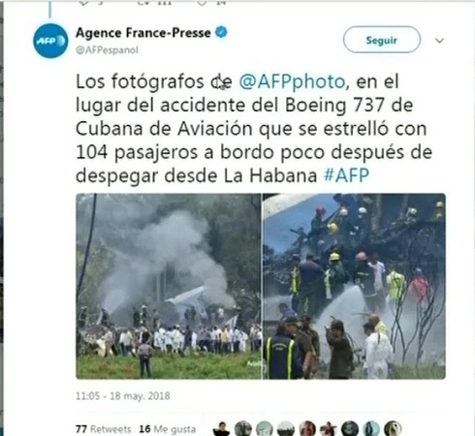The image size is (475, 436).
Task: Open the AFP profile avatar
Action: [x=50, y=41]
